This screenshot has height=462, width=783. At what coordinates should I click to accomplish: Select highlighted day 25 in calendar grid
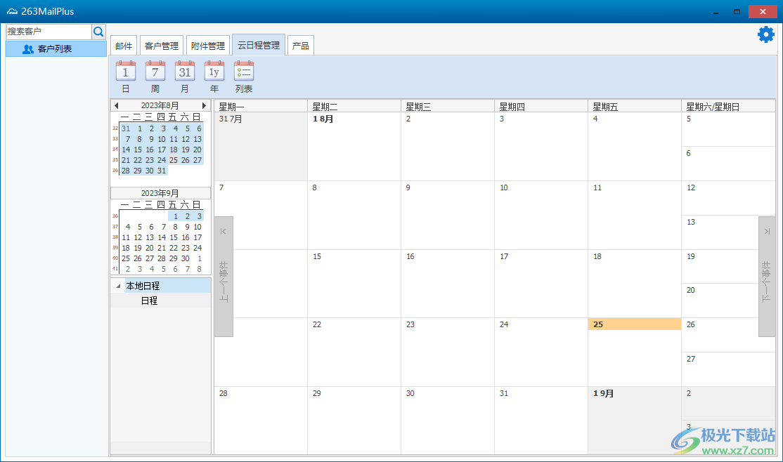click(634, 324)
